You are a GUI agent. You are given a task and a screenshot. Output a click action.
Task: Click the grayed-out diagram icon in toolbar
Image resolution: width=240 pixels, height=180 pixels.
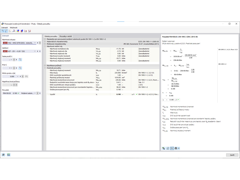coord(10,31)
